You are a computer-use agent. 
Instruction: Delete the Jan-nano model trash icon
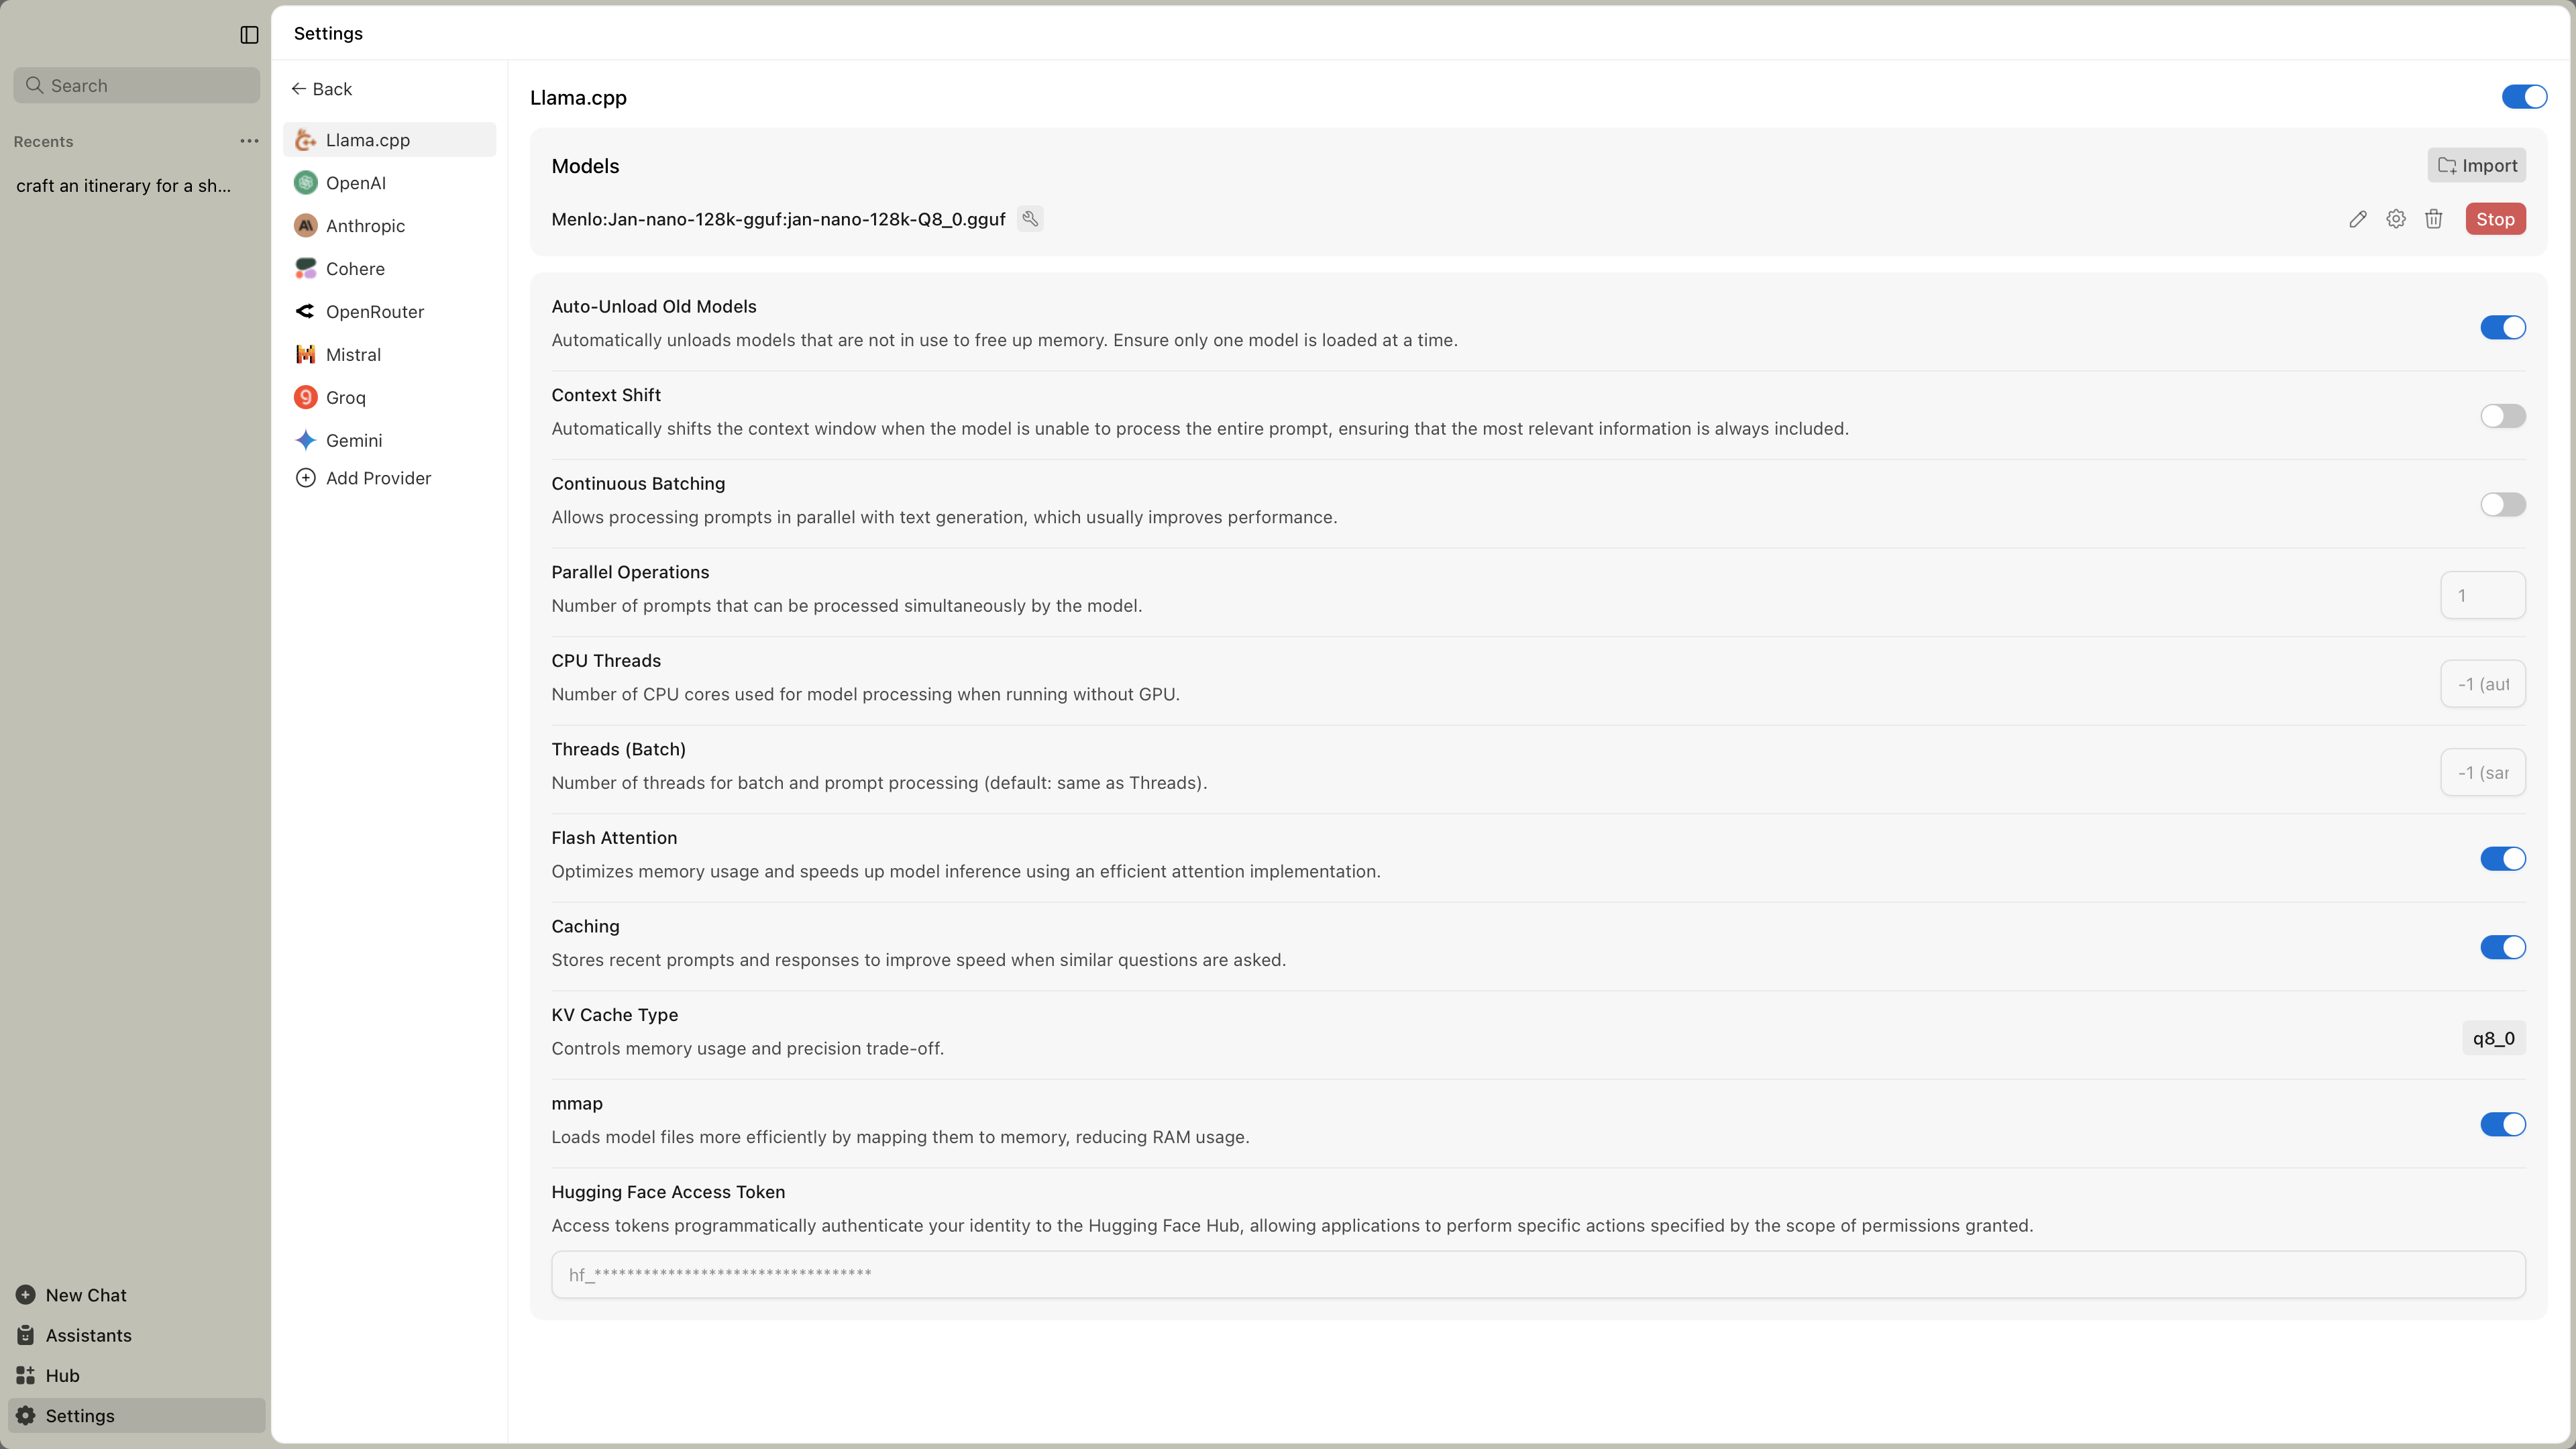[2433, 219]
